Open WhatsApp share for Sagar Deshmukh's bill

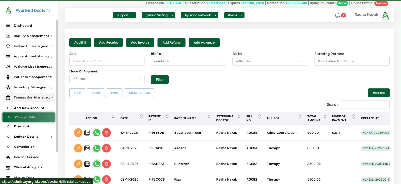tap(97, 132)
